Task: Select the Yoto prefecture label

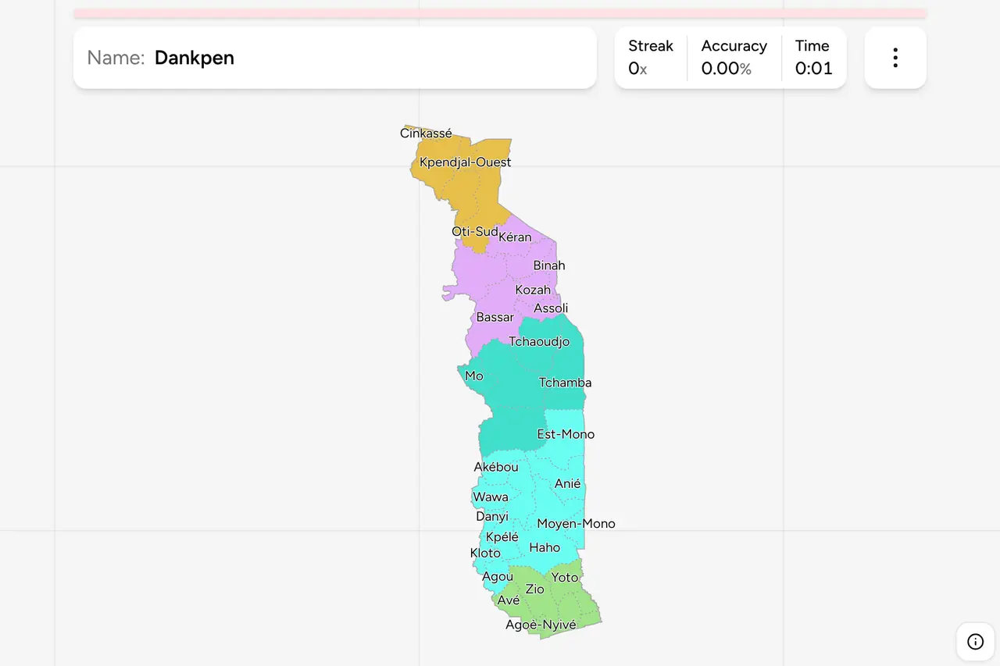Action: (565, 578)
